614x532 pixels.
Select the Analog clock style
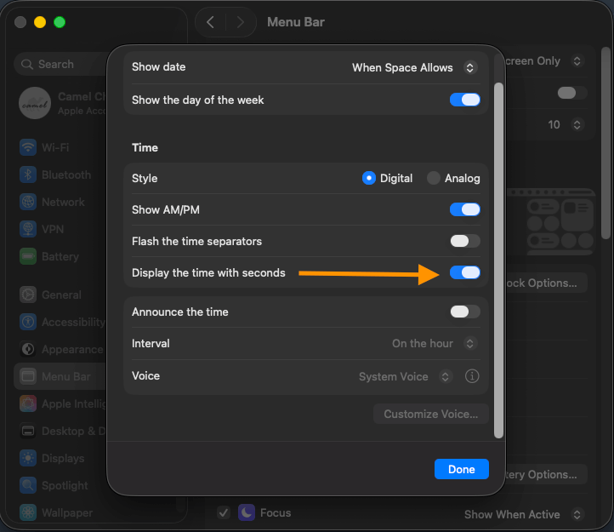[x=434, y=178]
